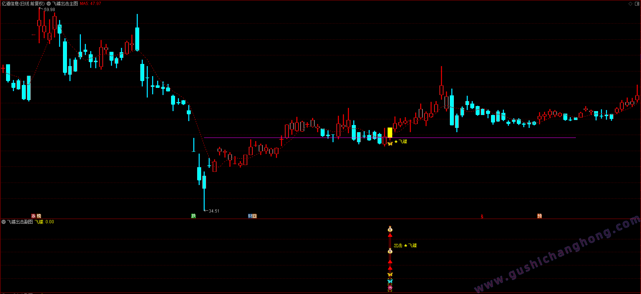This screenshot has width=641, height=294.
Task: Click the green 跌 event marker
Action: click(x=194, y=216)
